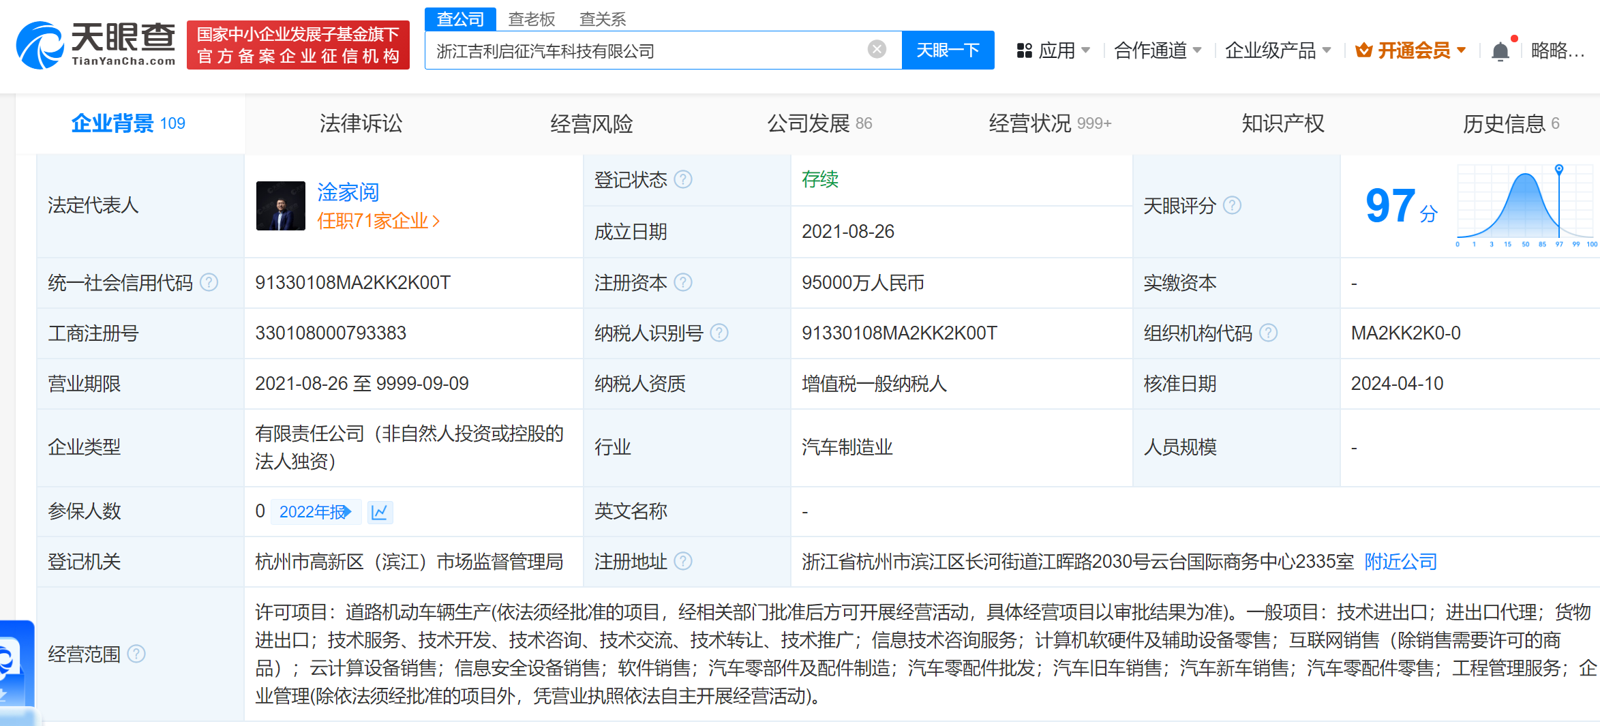
Task: Expand the 合作通道 dropdown
Action: [x=1157, y=50]
